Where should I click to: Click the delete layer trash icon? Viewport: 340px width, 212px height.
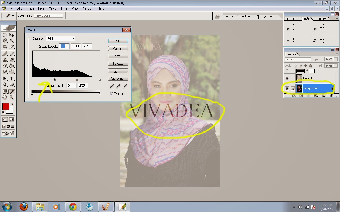click(x=331, y=96)
